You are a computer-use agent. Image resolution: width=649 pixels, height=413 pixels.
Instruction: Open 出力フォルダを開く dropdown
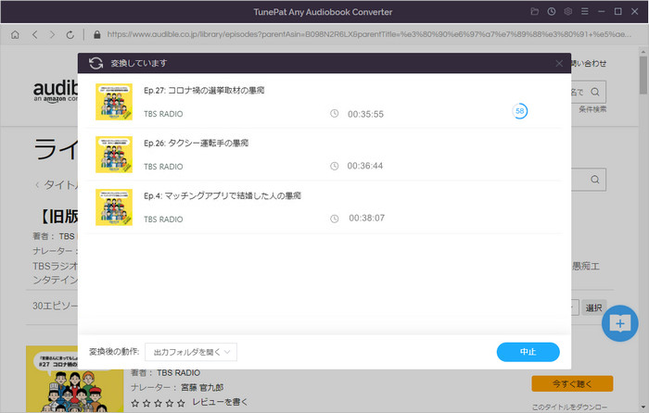(x=191, y=352)
